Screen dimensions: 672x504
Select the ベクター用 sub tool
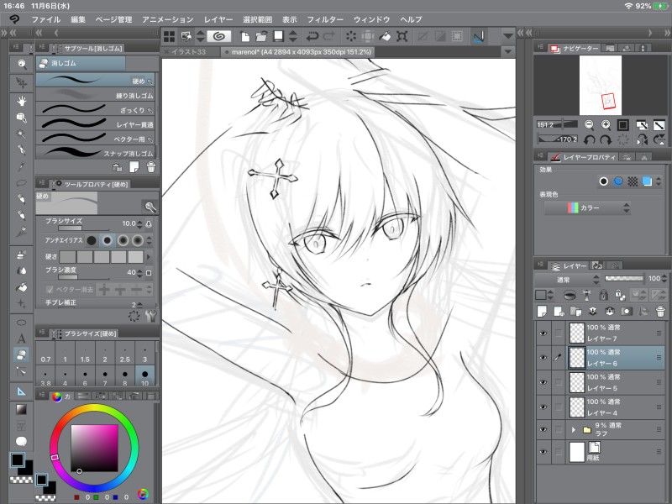pos(95,139)
